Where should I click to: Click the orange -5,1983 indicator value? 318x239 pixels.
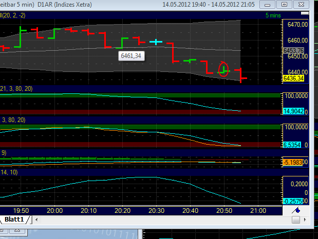pyautogui.click(x=293, y=162)
